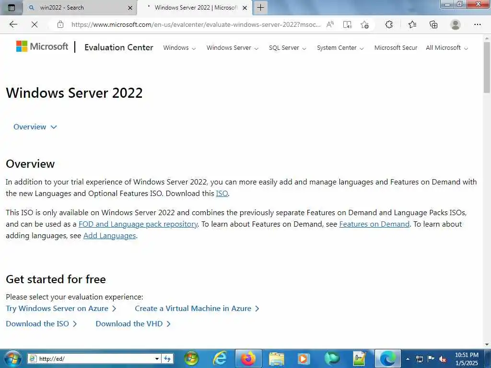
Task: Open the notepad-style taskbar icon
Action: 360,358
